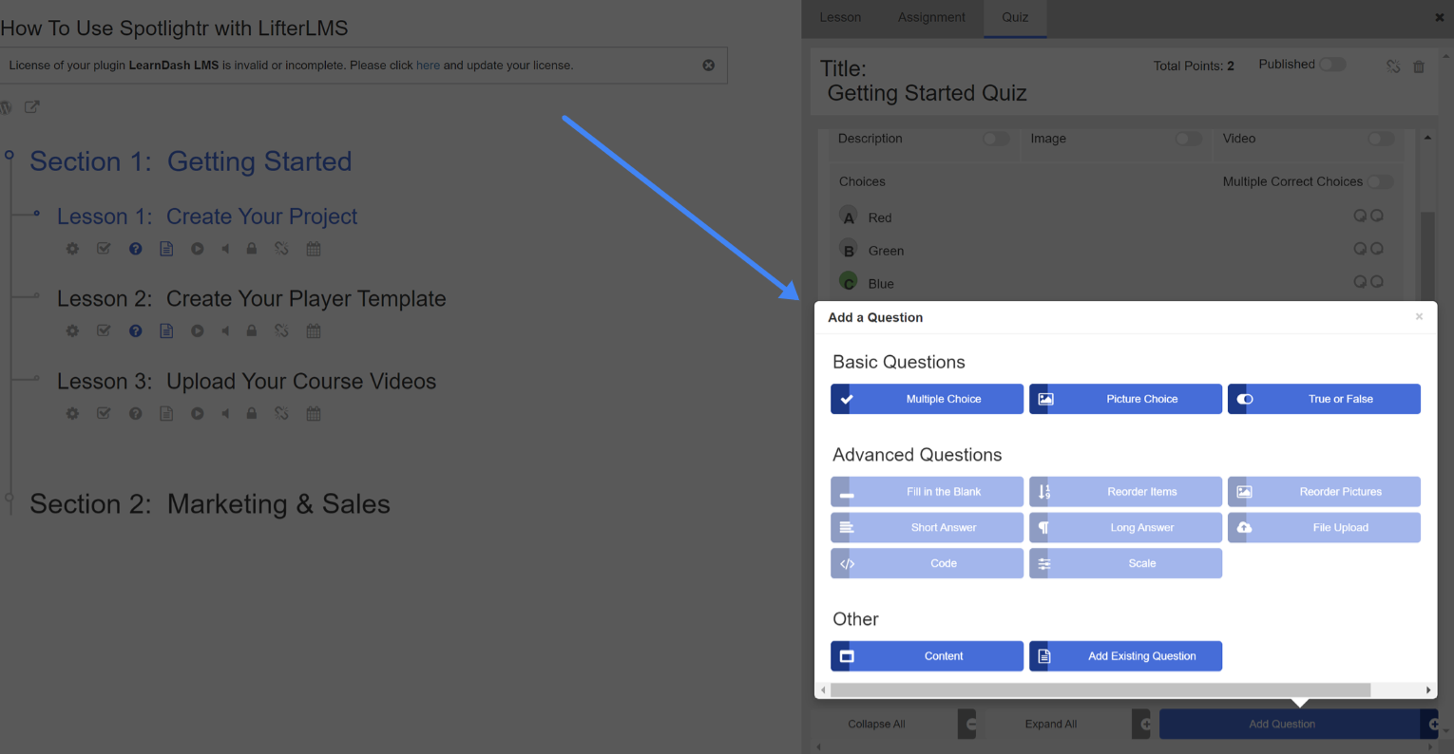Select the Quiz tab
Viewport: 1454px width, 754px height.
point(1015,18)
